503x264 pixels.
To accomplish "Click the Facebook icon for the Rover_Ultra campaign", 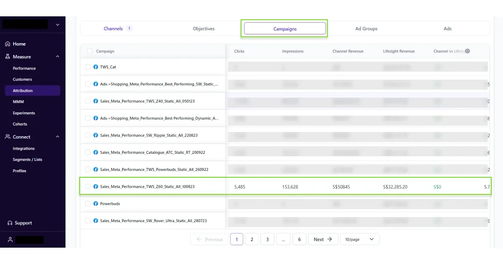I will click(x=96, y=220).
